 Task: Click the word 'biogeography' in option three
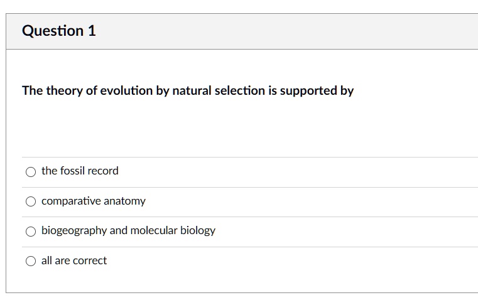click(x=74, y=230)
